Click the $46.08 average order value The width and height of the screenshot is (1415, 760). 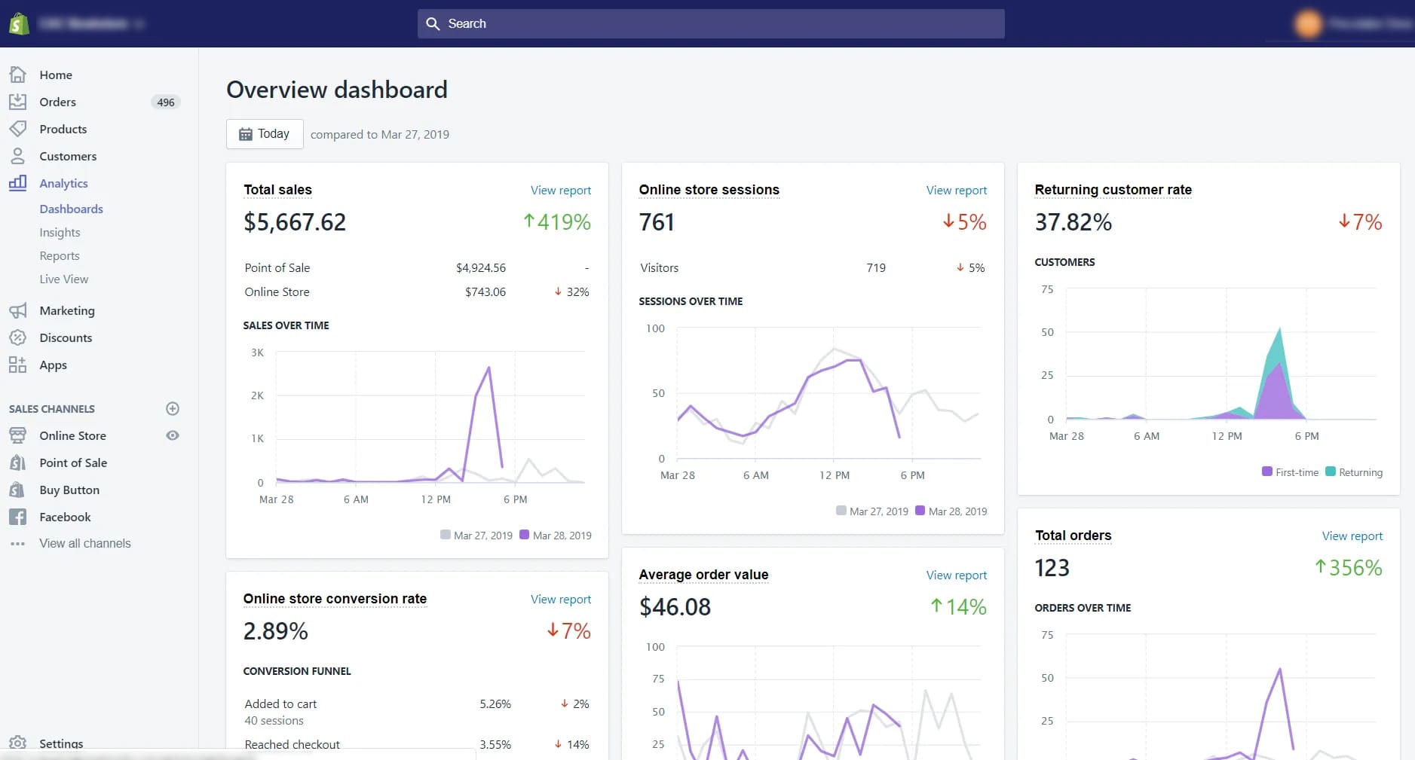point(675,607)
